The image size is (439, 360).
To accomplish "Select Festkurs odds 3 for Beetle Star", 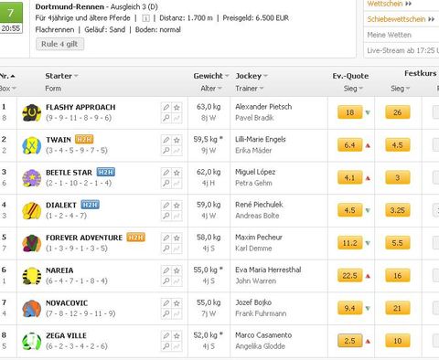I will [398, 177].
